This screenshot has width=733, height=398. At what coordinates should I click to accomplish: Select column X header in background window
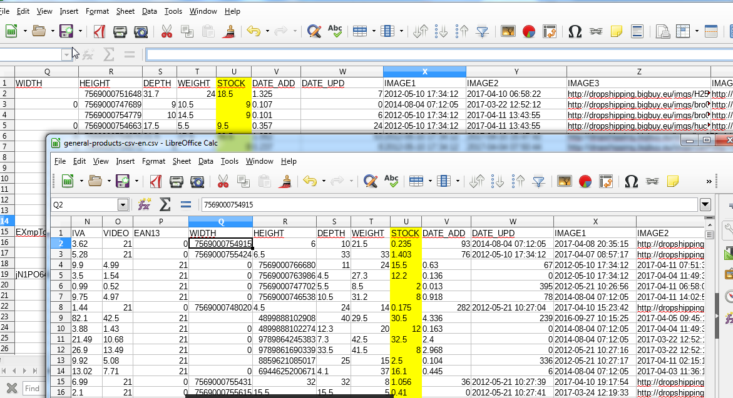coord(424,71)
